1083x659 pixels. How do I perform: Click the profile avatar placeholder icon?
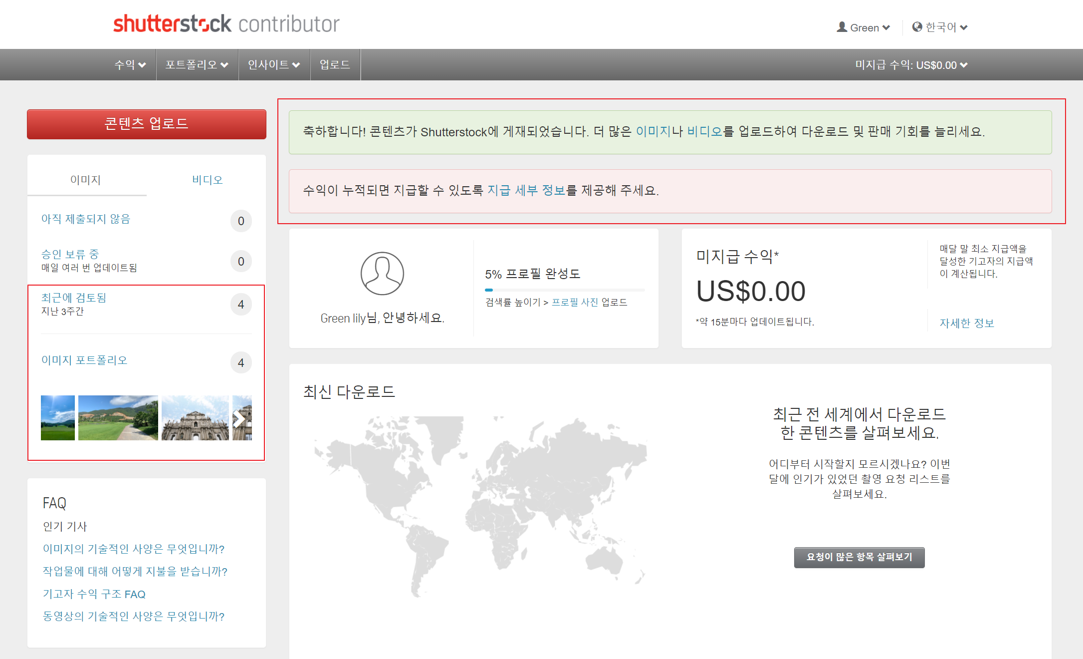(382, 274)
